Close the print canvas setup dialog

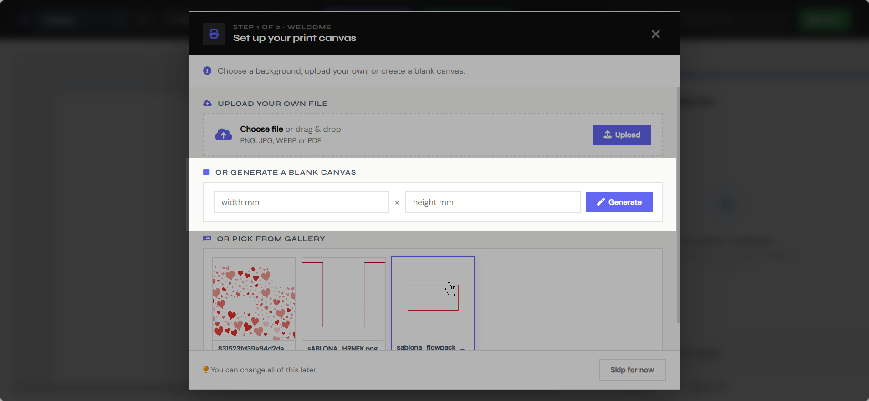pos(655,34)
